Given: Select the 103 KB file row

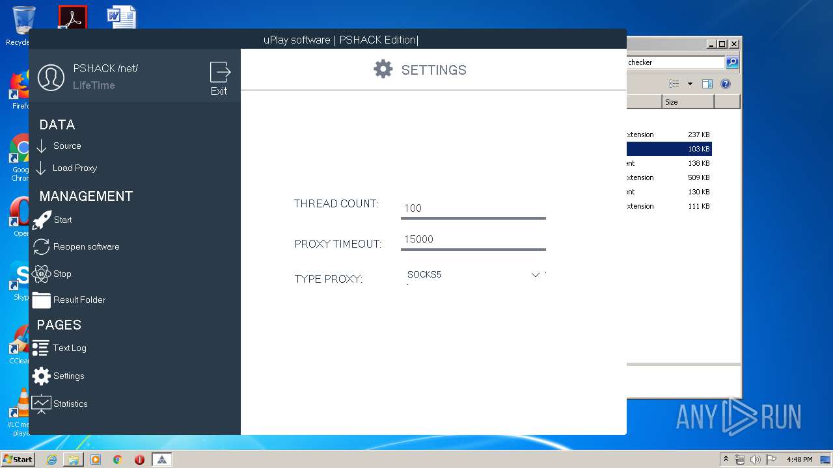Looking at the screenshot, I should (x=669, y=149).
